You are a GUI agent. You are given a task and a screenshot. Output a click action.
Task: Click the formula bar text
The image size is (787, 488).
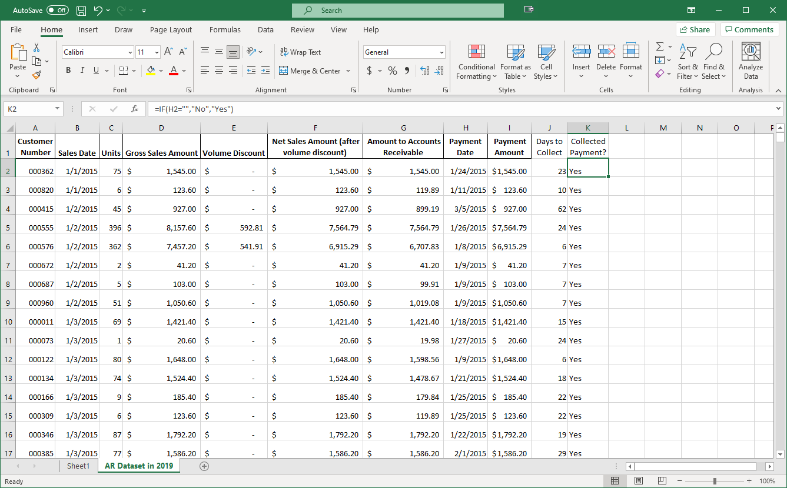click(x=194, y=109)
